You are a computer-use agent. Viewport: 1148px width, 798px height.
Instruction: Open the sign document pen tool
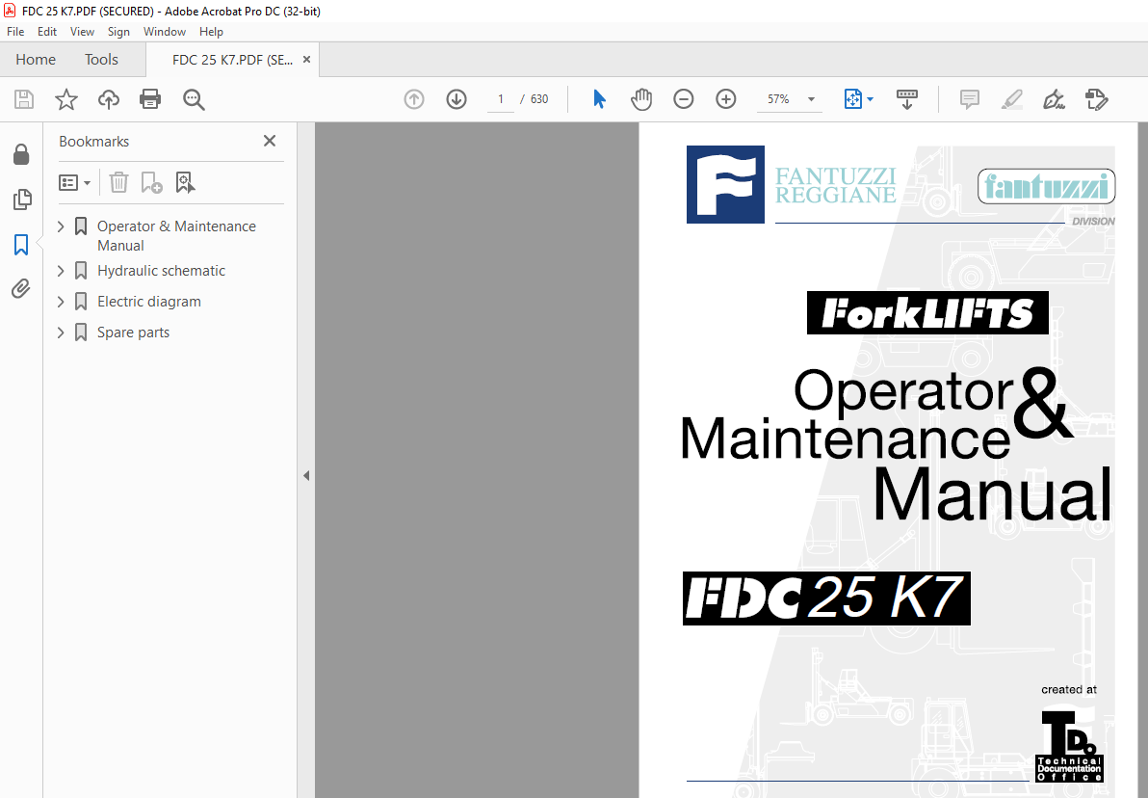coord(1054,99)
